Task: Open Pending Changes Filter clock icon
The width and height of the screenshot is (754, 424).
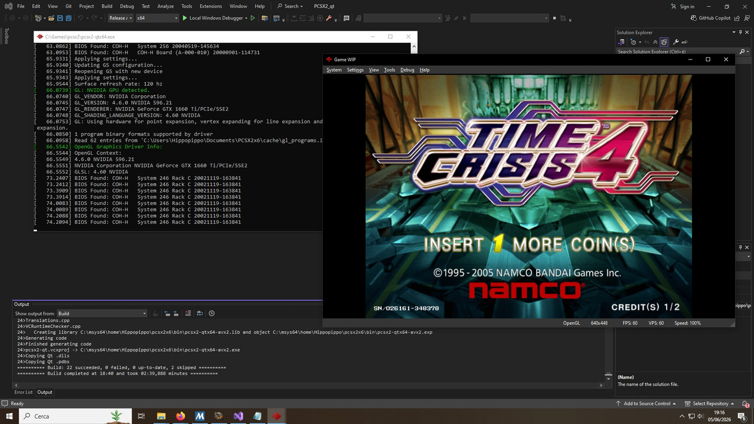Action: click(x=634, y=42)
